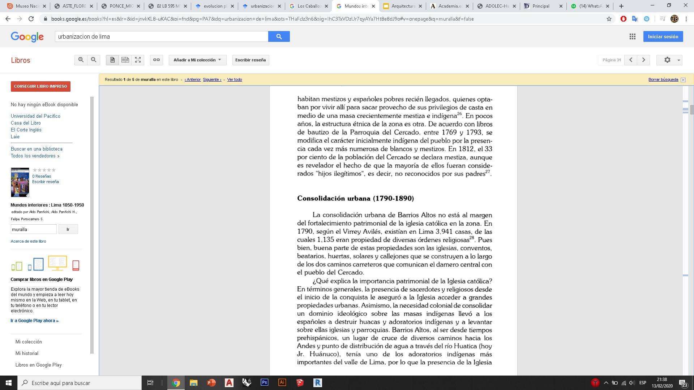Open Photoshop from the taskbar
The height and width of the screenshot is (390, 694).
265,383
